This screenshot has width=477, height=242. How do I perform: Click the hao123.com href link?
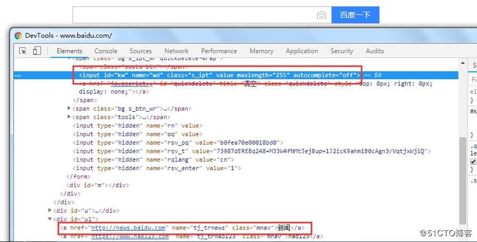coord(130,236)
